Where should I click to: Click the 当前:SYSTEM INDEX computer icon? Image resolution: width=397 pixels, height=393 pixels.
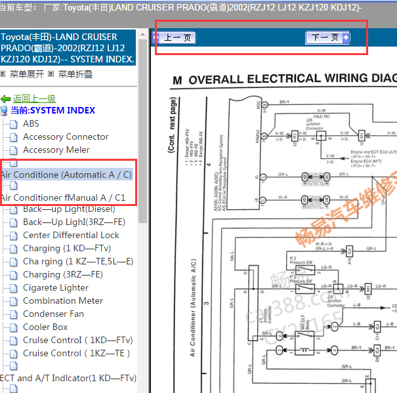pyautogui.click(x=4, y=111)
